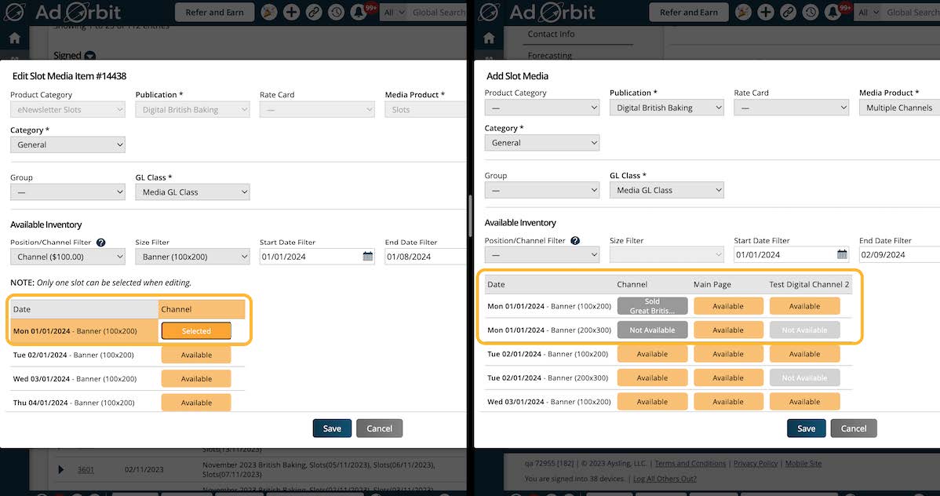Open Size Filter dropdown showing Banner (100x200)
Viewport: 940px width, 496px height.
192,257
